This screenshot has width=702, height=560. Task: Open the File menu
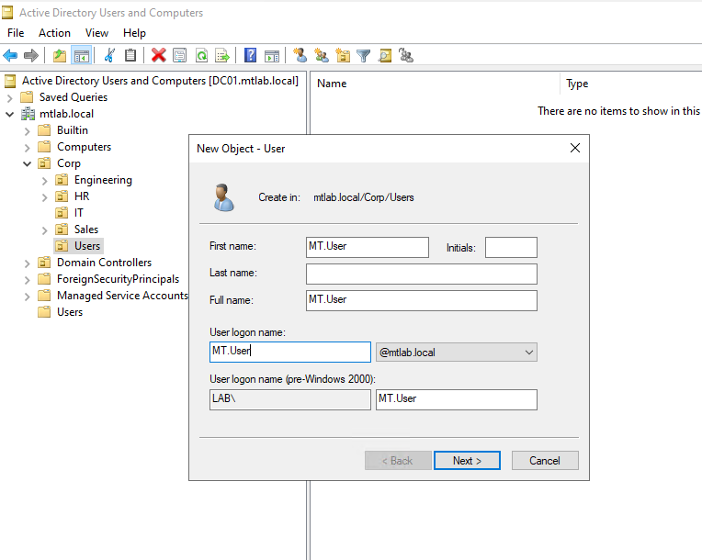click(16, 33)
